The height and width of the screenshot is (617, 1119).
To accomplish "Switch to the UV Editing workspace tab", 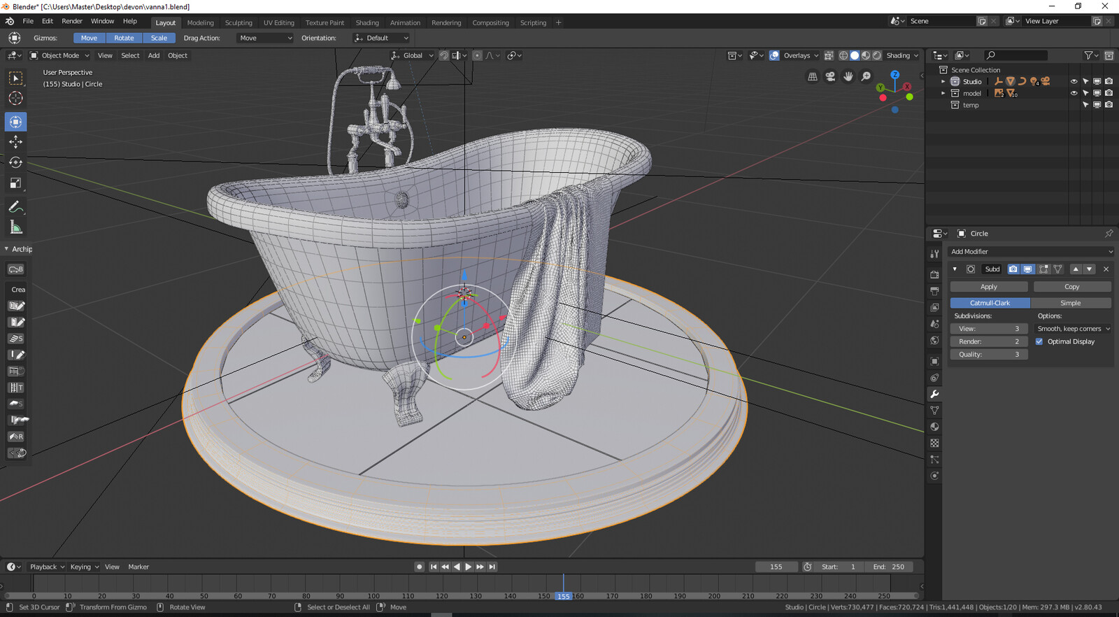I will pos(279,23).
